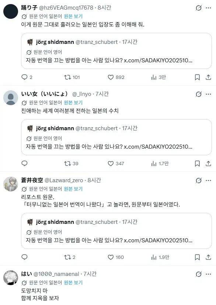Toggle translation icon on はい post
The height and width of the screenshot is (305, 216).
coord(199,274)
